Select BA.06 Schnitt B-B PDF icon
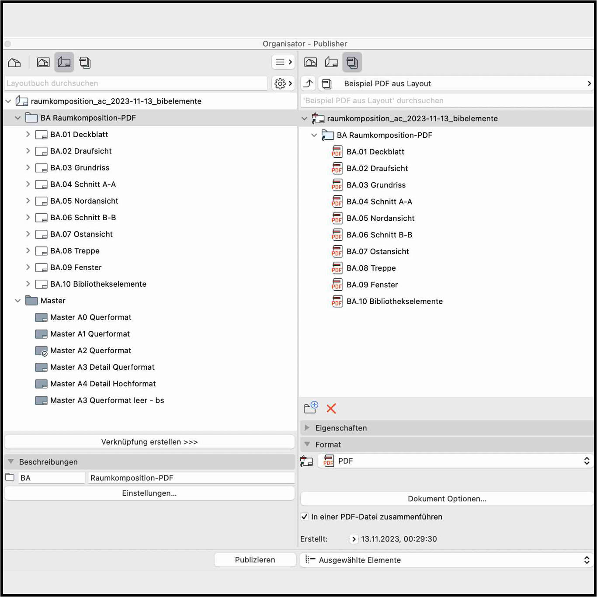The image size is (597, 597). pyautogui.click(x=337, y=235)
